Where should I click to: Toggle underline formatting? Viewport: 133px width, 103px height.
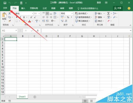pyautogui.click(x=24, y=17)
